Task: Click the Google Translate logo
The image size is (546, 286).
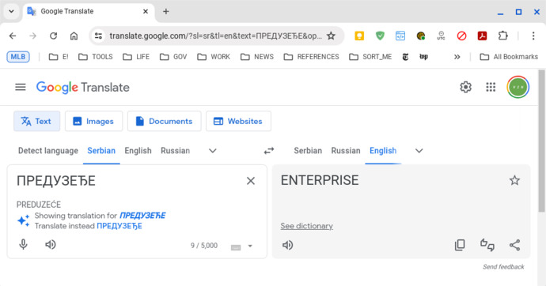Action: 83,87
